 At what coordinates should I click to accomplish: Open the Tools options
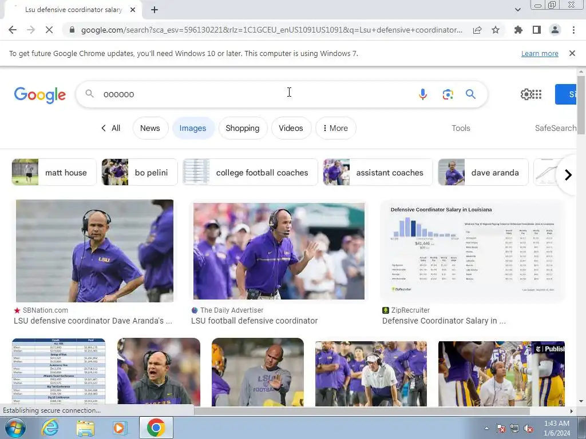tap(461, 128)
